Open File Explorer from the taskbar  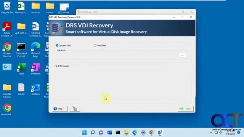126,132
